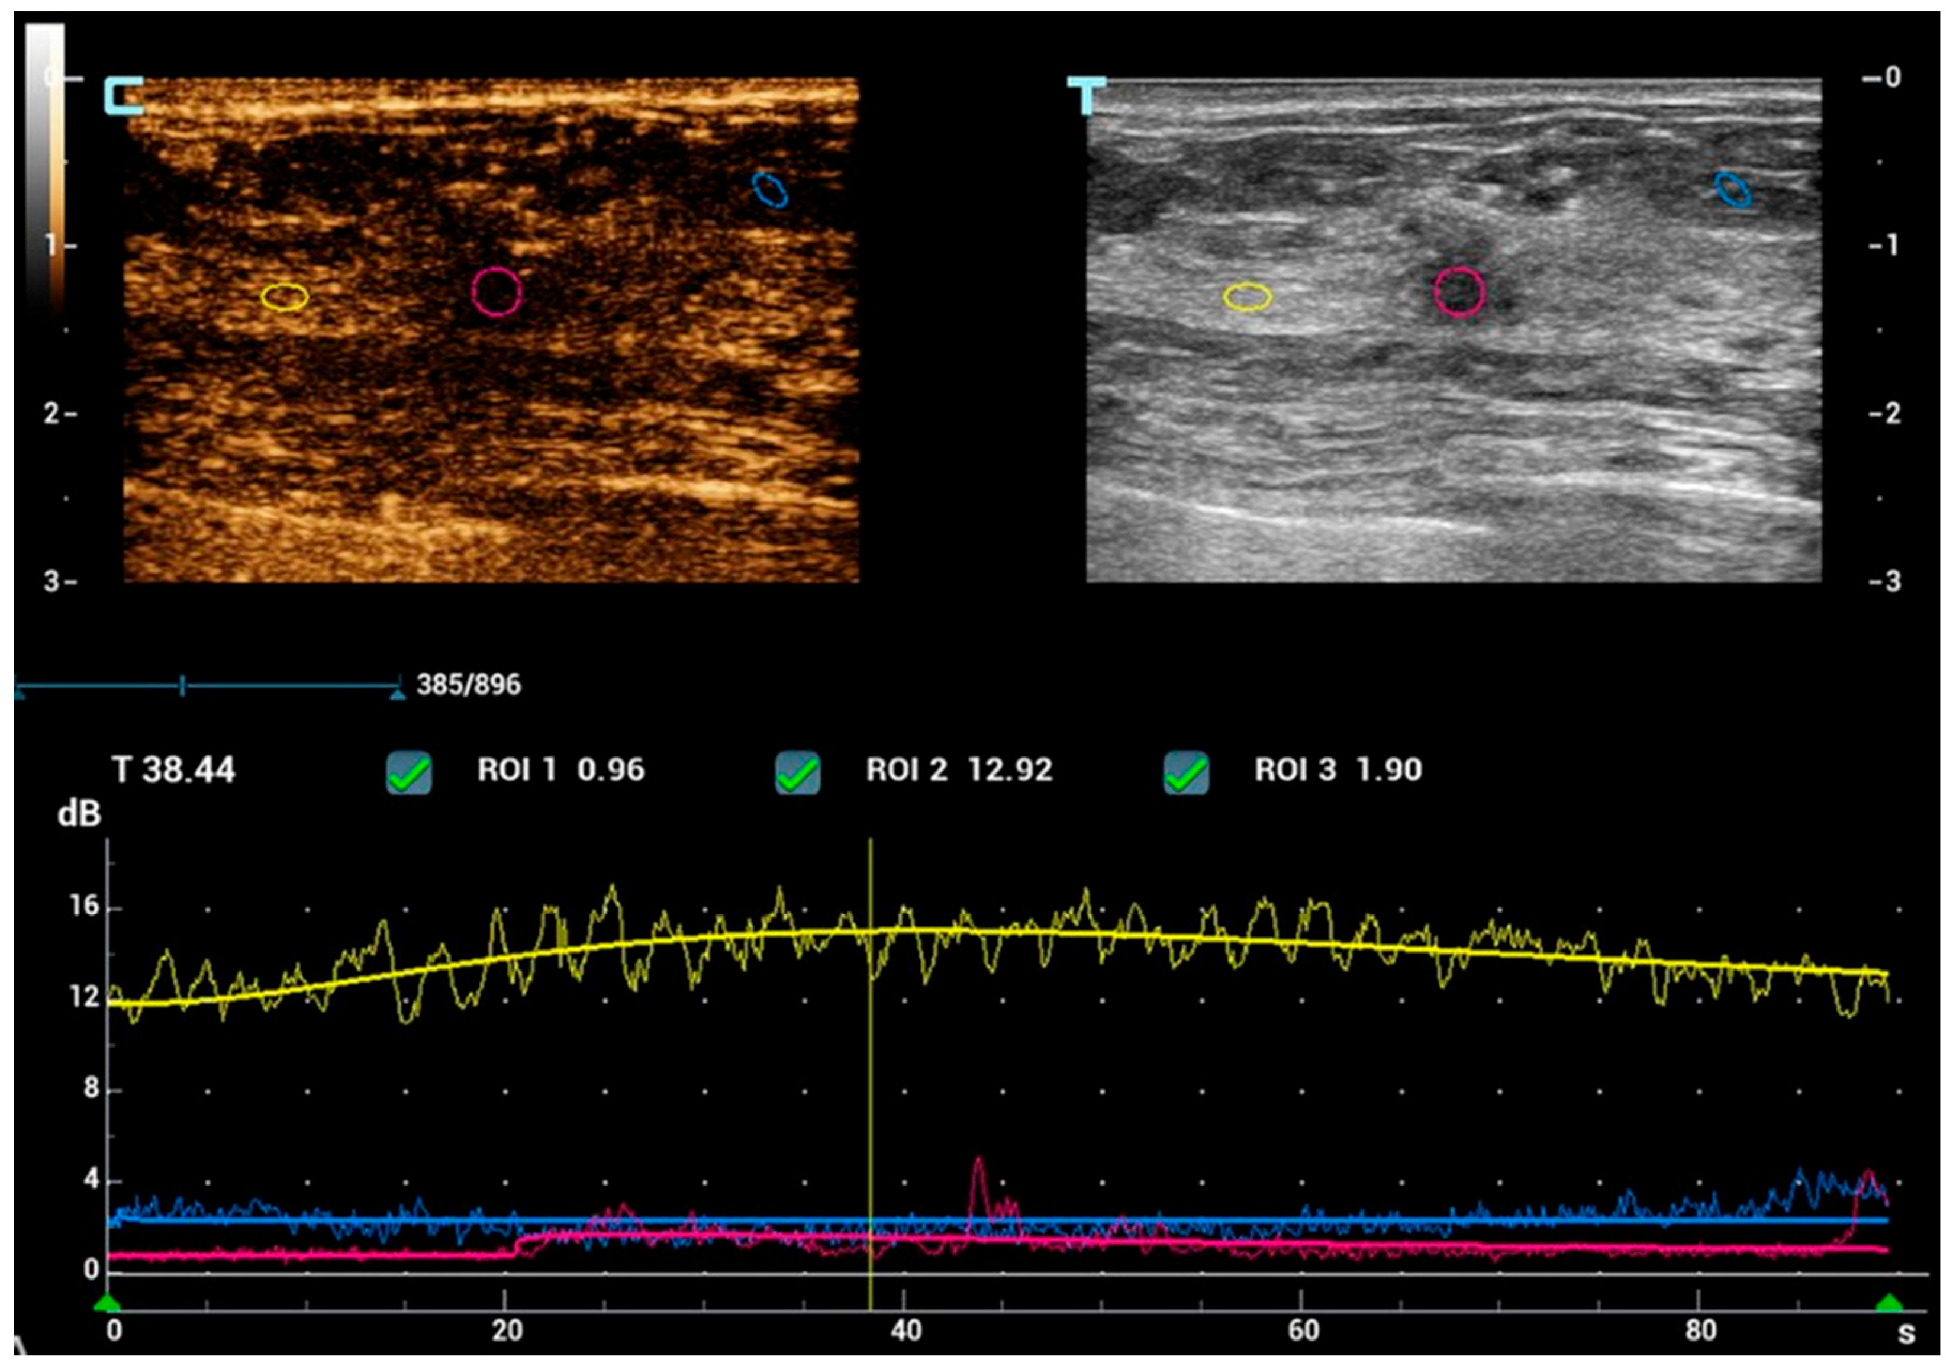The image size is (1953, 1369).
Task: Select magenta ROI circle on grayscale image
Action: [1459, 292]
